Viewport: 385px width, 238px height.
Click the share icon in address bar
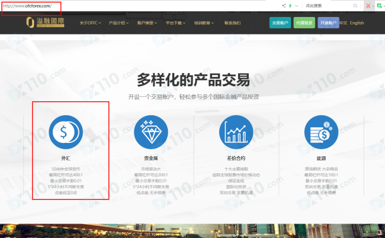(284, 6)
